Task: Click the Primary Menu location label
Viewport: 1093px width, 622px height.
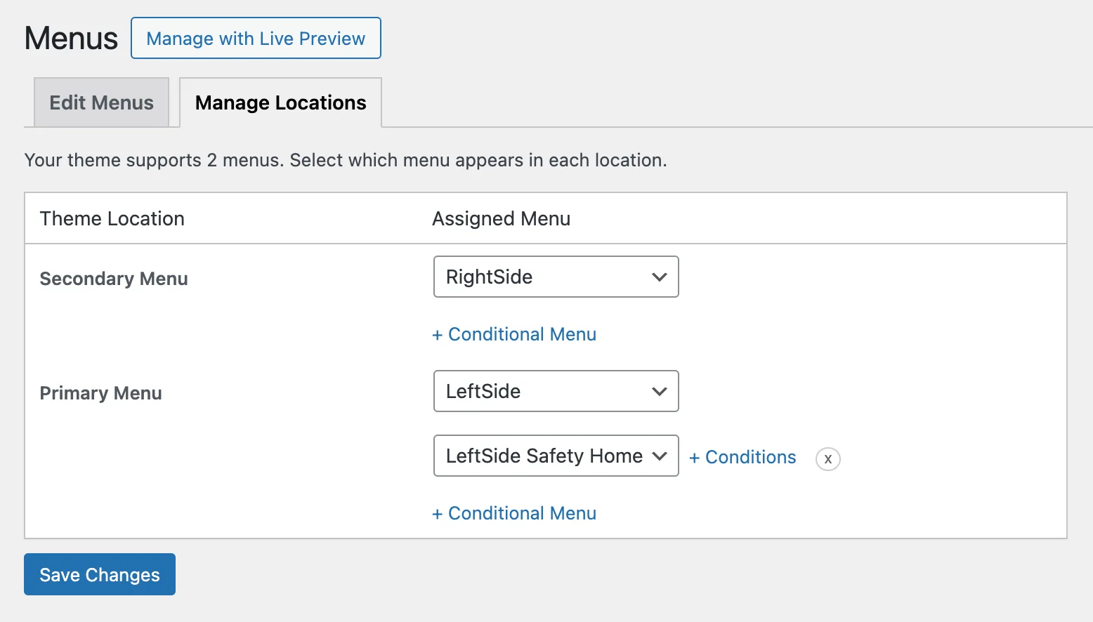Action: click(x=101, y=393)
